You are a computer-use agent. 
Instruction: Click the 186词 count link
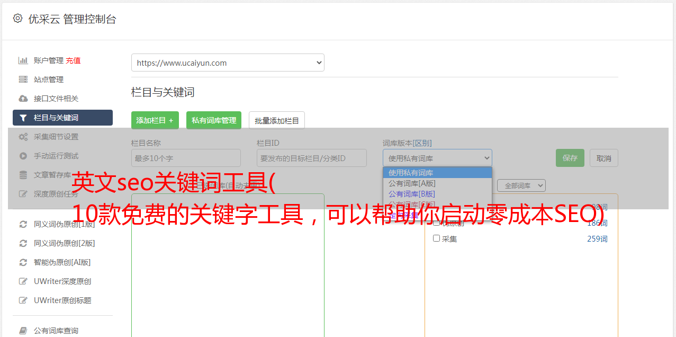click(597, 223)
